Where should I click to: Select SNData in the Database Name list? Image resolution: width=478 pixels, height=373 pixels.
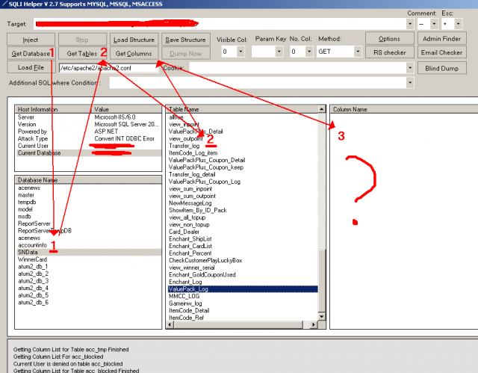coord(30,252)
